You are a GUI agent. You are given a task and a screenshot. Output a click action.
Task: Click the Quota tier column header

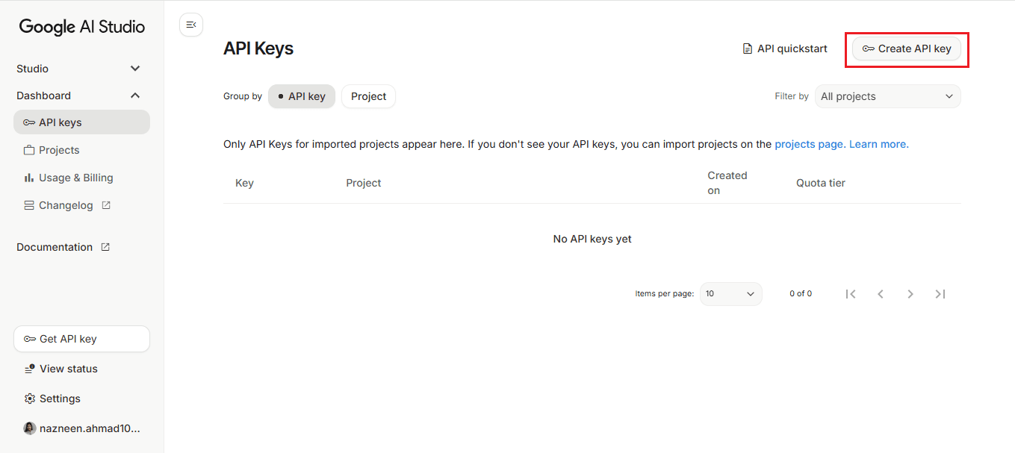click(x=821, y=183)
